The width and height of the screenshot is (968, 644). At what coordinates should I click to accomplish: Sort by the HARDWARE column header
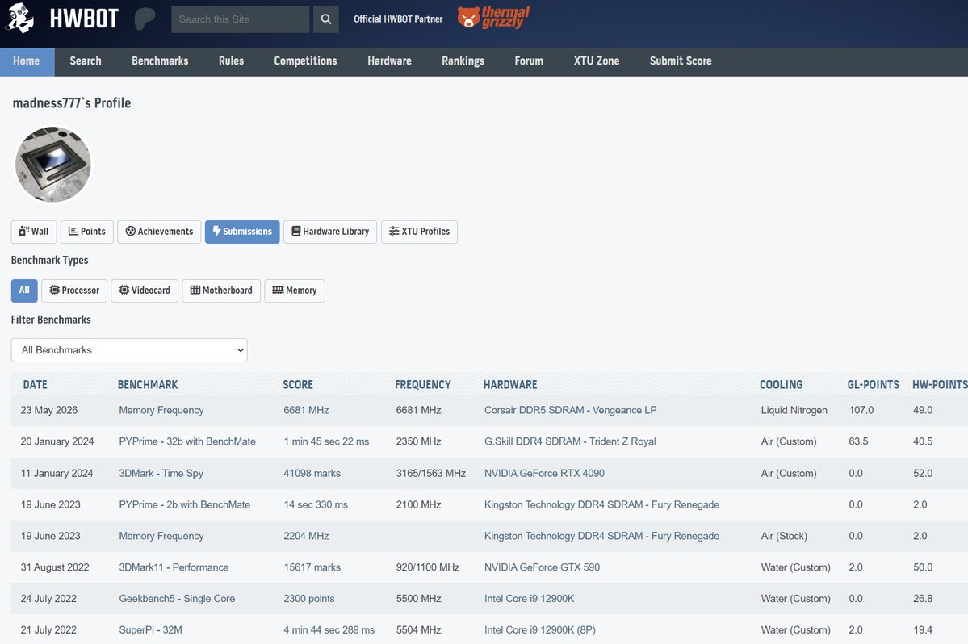(x=510, y=384)
